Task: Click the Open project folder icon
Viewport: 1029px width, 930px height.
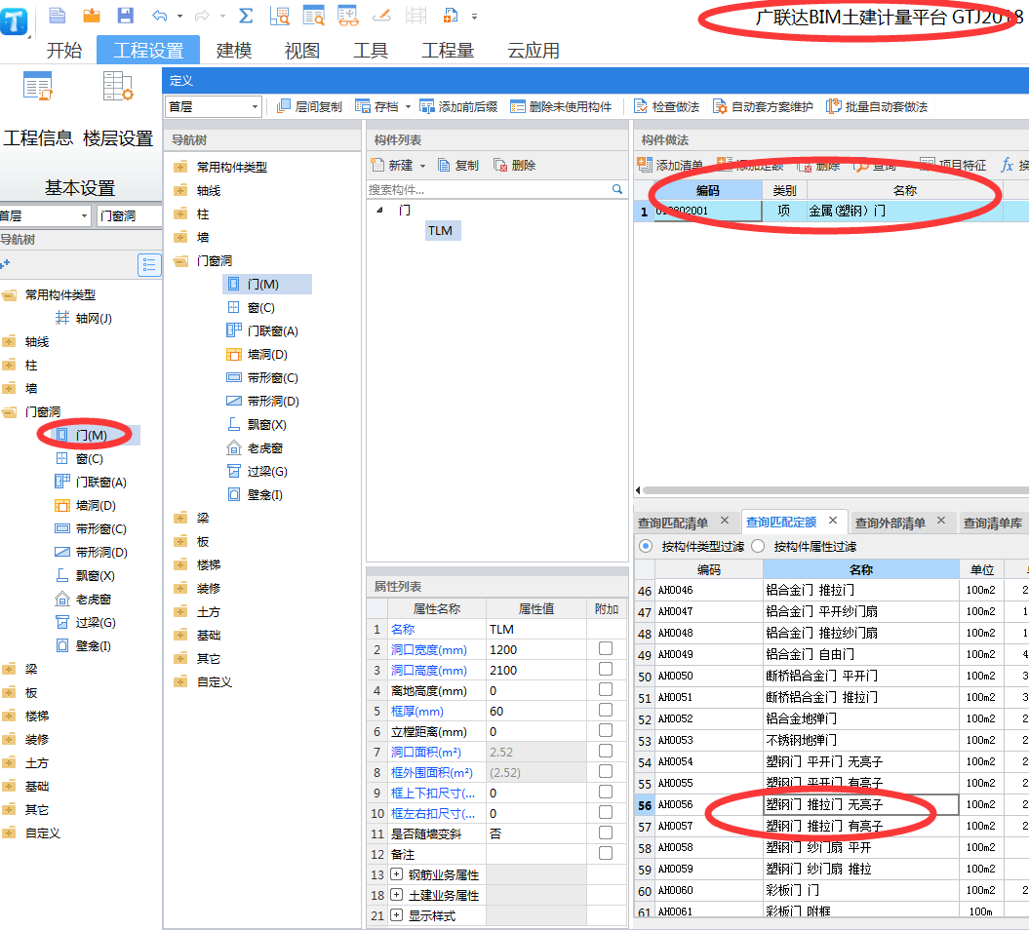Action: coord(92,16)
